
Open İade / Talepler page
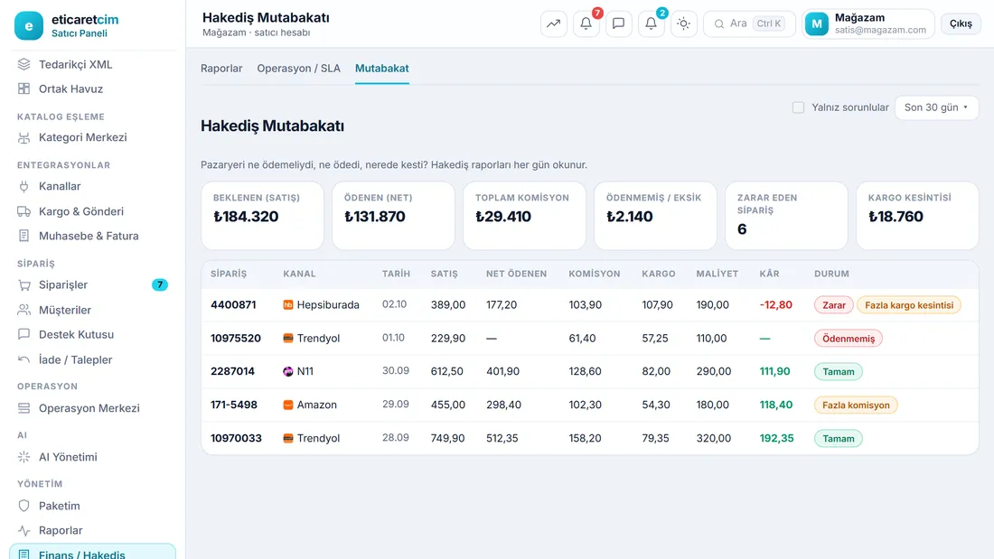[x=92, y=360]
